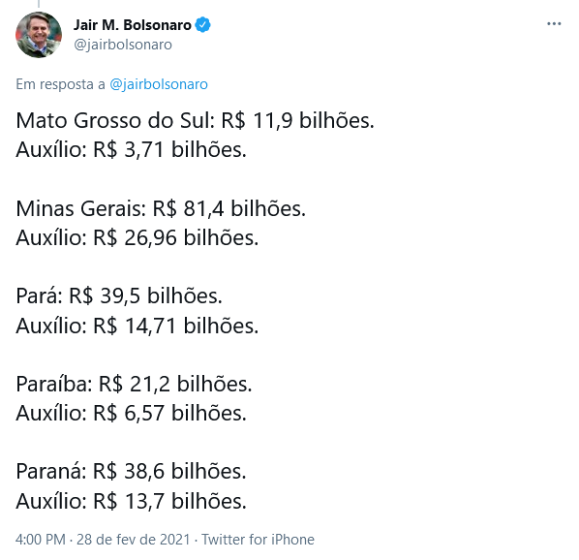
Task: Click the 4:00 PM timestamp
Action: tap(41, 540)
